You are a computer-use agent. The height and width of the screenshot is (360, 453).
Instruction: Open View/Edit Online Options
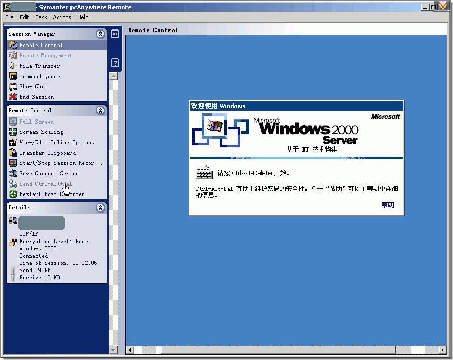click(x=56, y=142)
